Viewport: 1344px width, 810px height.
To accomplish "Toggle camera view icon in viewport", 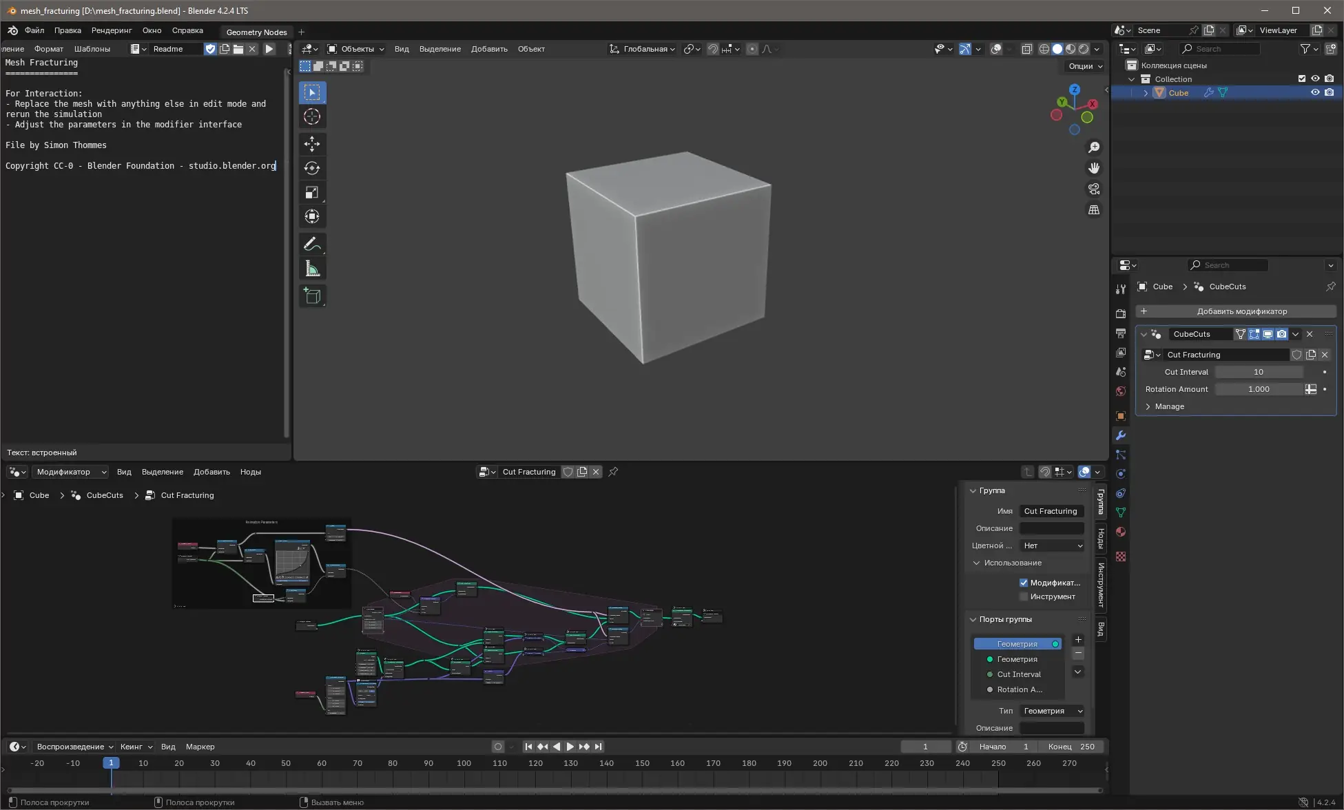I will [x=1093, y=189].
